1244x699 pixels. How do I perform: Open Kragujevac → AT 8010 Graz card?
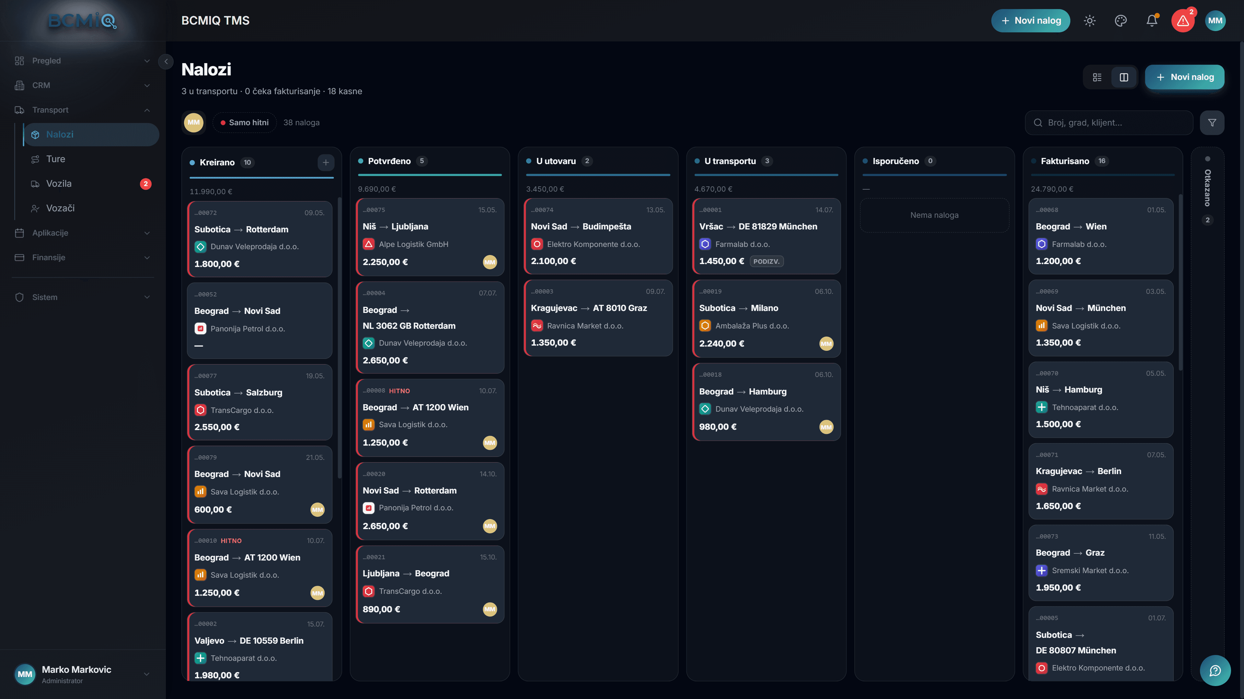pos(598,318)
